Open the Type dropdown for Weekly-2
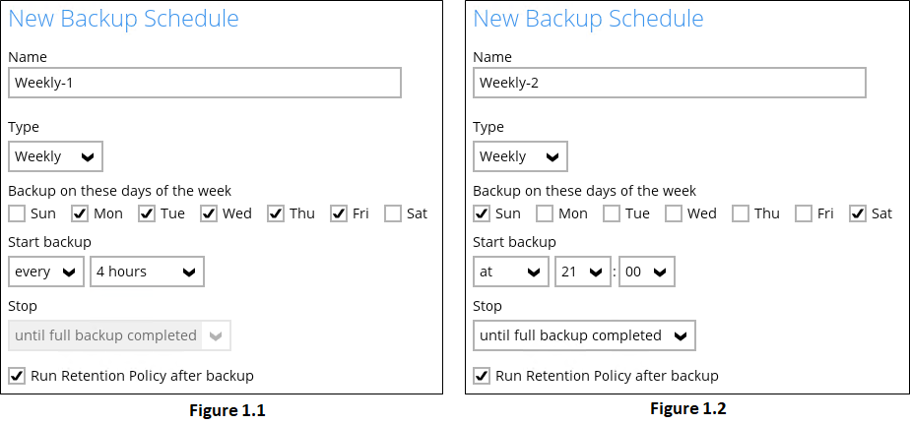The height and width of the screenshot is (424, 910). 521,156
